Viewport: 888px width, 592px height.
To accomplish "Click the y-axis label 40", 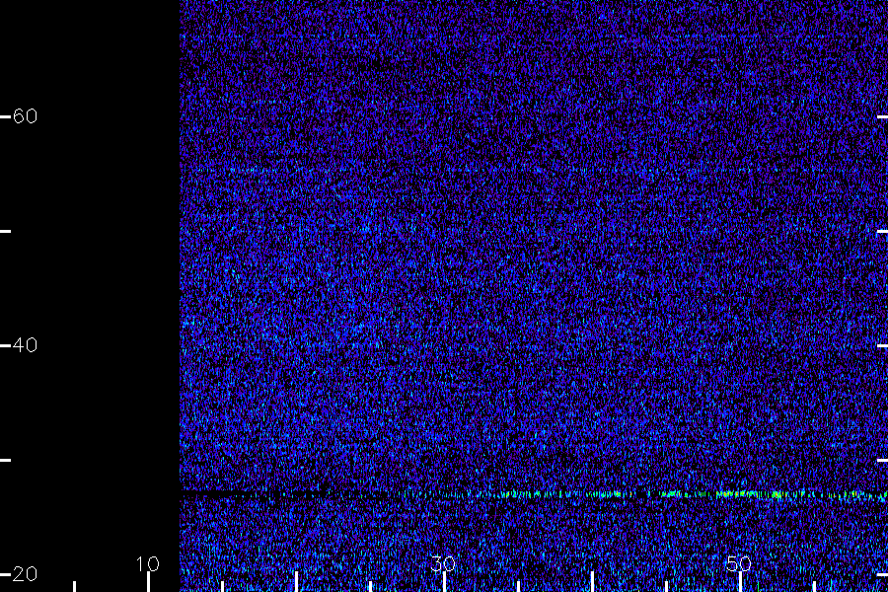I will coord(25,345).
